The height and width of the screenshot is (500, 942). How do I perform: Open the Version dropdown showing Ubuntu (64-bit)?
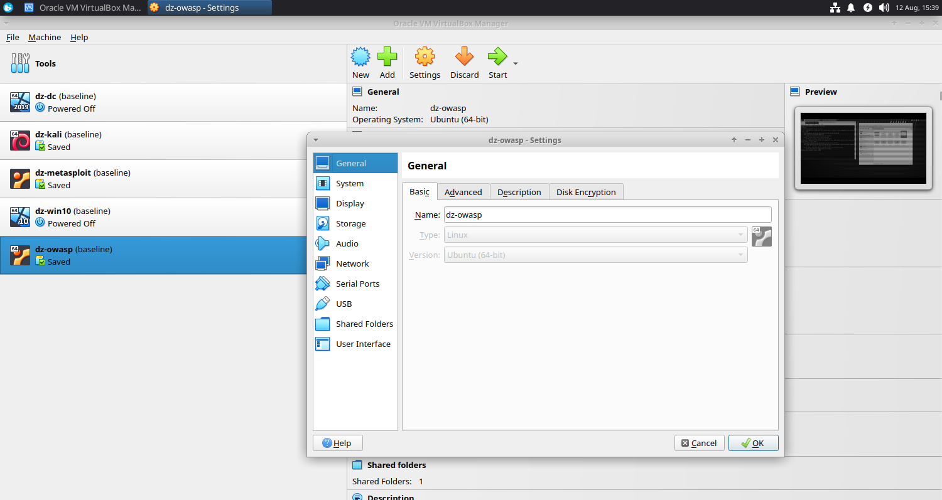coord(595,255)
